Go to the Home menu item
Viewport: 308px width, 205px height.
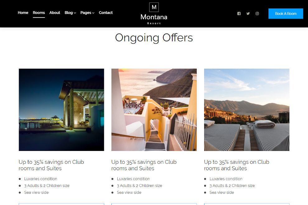[x=23, y=12]
